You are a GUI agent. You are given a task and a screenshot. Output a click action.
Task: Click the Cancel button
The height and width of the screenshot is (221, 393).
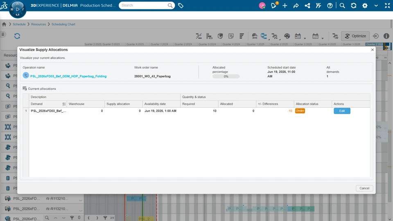point(364,188)
